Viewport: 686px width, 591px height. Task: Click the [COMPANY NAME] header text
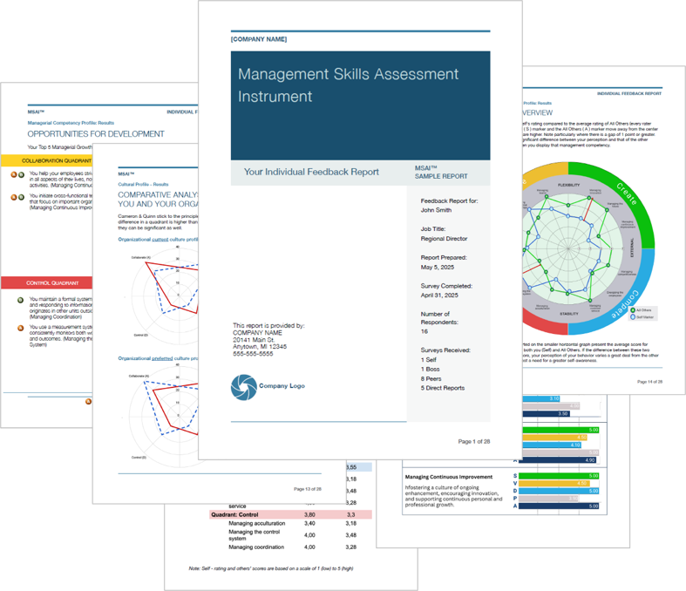[259, 39]
